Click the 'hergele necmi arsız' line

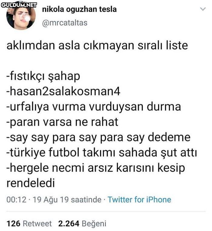(96, 168)
